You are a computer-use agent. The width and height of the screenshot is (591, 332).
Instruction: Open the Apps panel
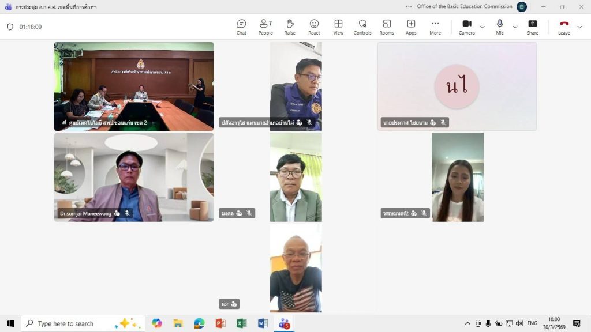(x=411, y=27)
